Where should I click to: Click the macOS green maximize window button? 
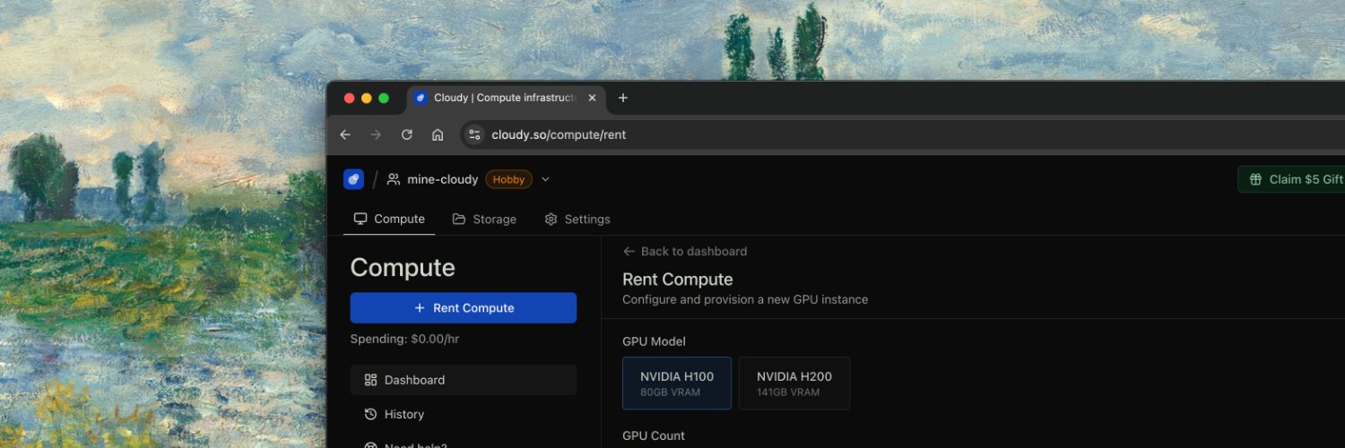(384, 99)
